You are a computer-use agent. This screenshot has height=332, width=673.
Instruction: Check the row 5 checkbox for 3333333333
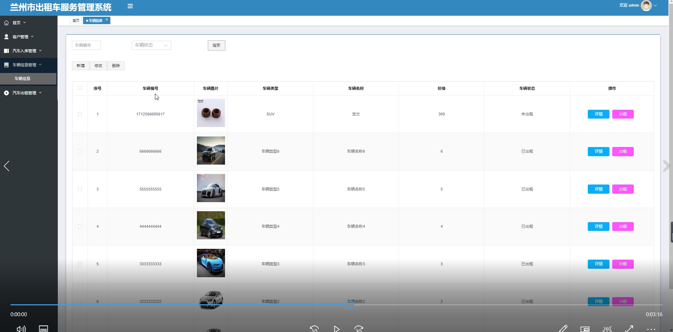pyautogui.click(x=80, y=264)
